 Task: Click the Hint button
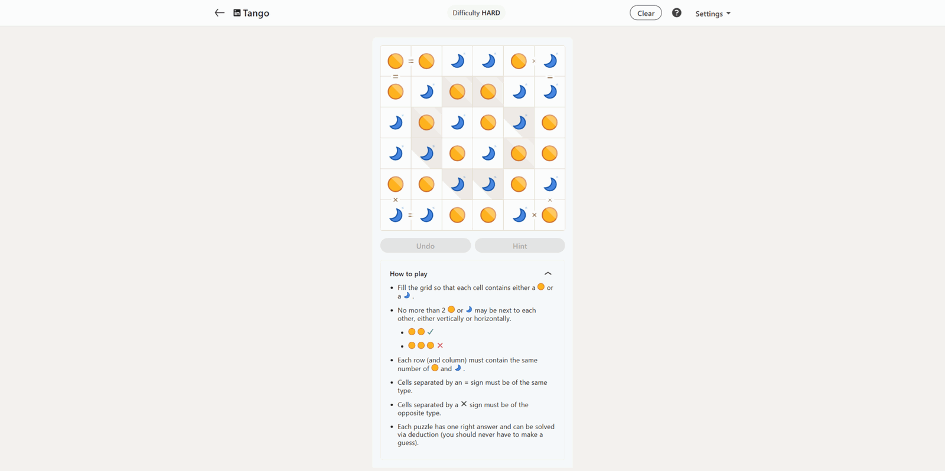click(x=520, y=246)
